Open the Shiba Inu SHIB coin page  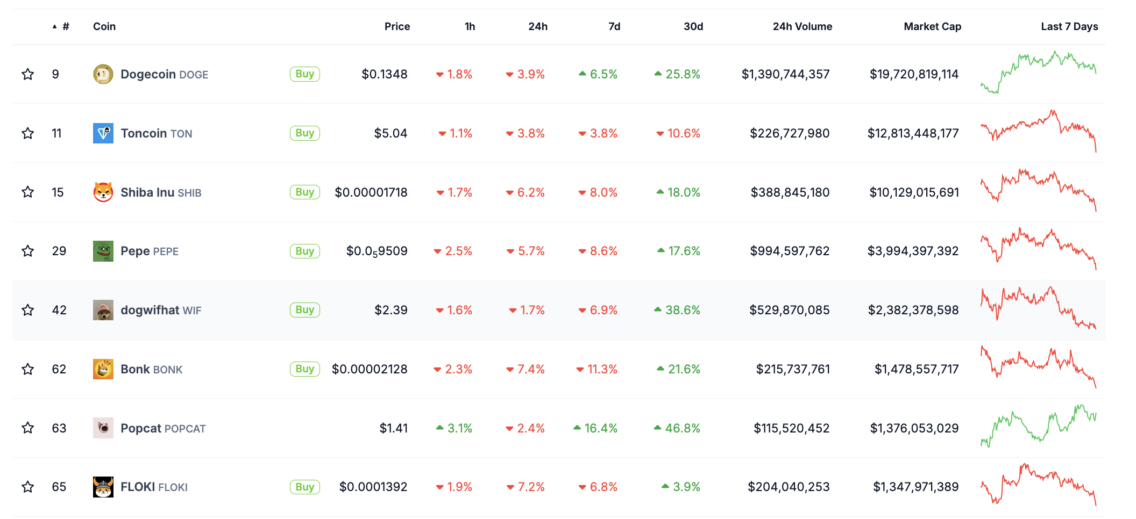tap(161, 192)
